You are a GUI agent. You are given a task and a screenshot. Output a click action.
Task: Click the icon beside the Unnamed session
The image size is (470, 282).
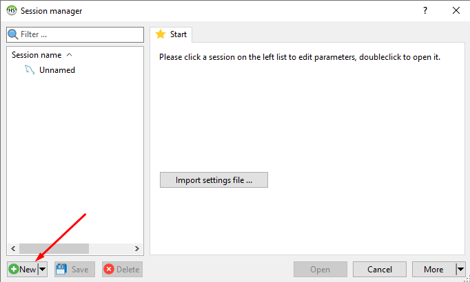30,69
